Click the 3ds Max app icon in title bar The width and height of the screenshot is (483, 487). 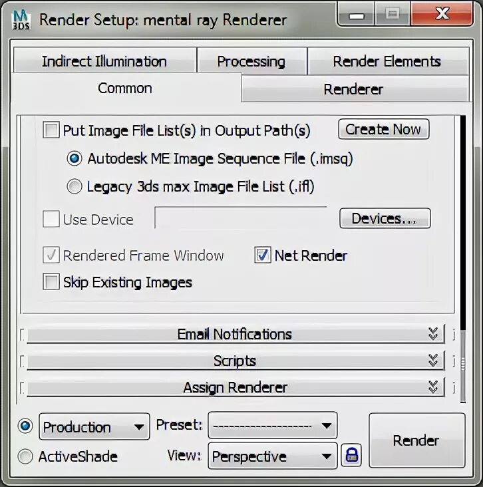coord(21,20)
